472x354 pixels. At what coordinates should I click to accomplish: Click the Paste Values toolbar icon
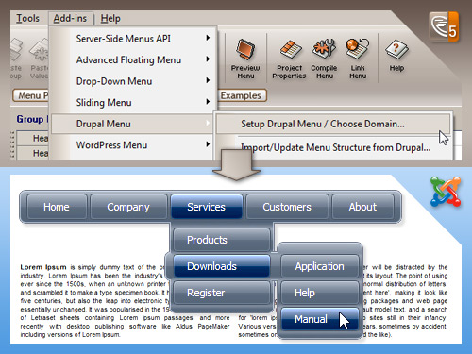tap(39, 59)
